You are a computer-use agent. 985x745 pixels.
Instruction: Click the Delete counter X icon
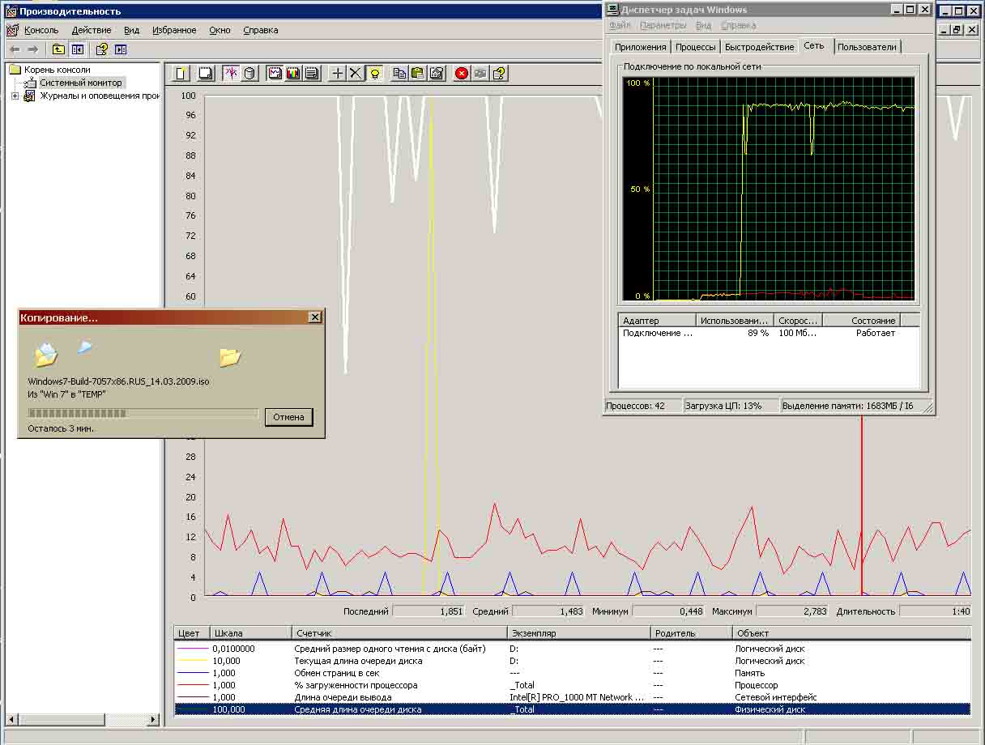pyautogui.click(x=356, y=74)
